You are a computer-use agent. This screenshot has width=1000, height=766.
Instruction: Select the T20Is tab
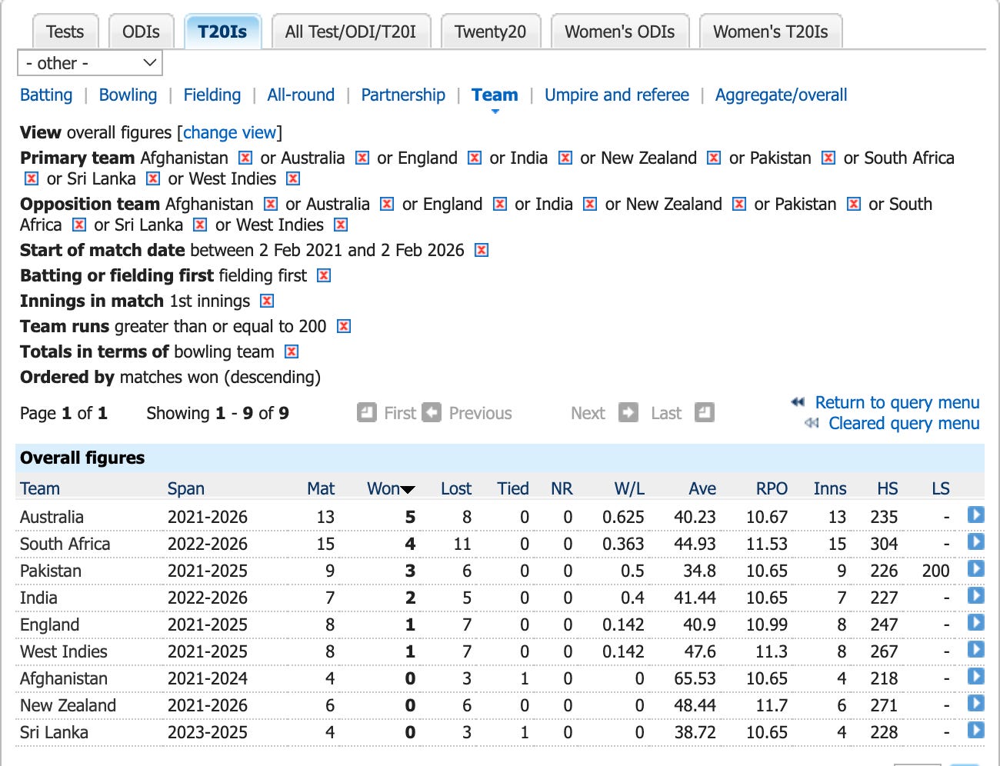222,32
